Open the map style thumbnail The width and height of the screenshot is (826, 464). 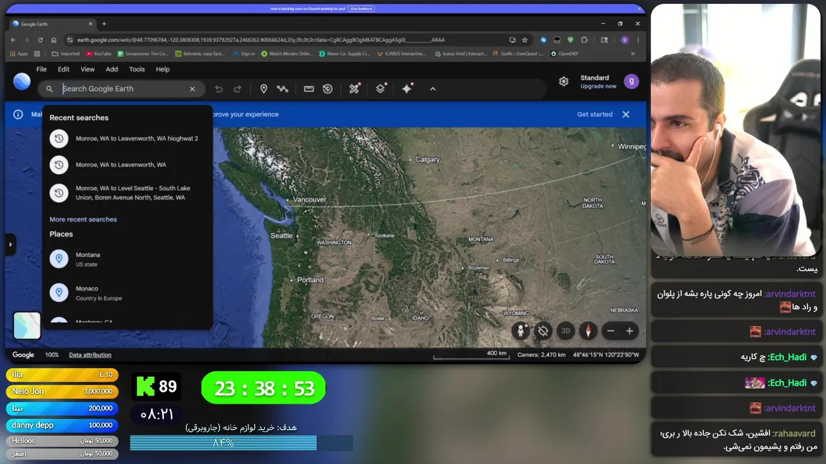[x=27, y=325]
